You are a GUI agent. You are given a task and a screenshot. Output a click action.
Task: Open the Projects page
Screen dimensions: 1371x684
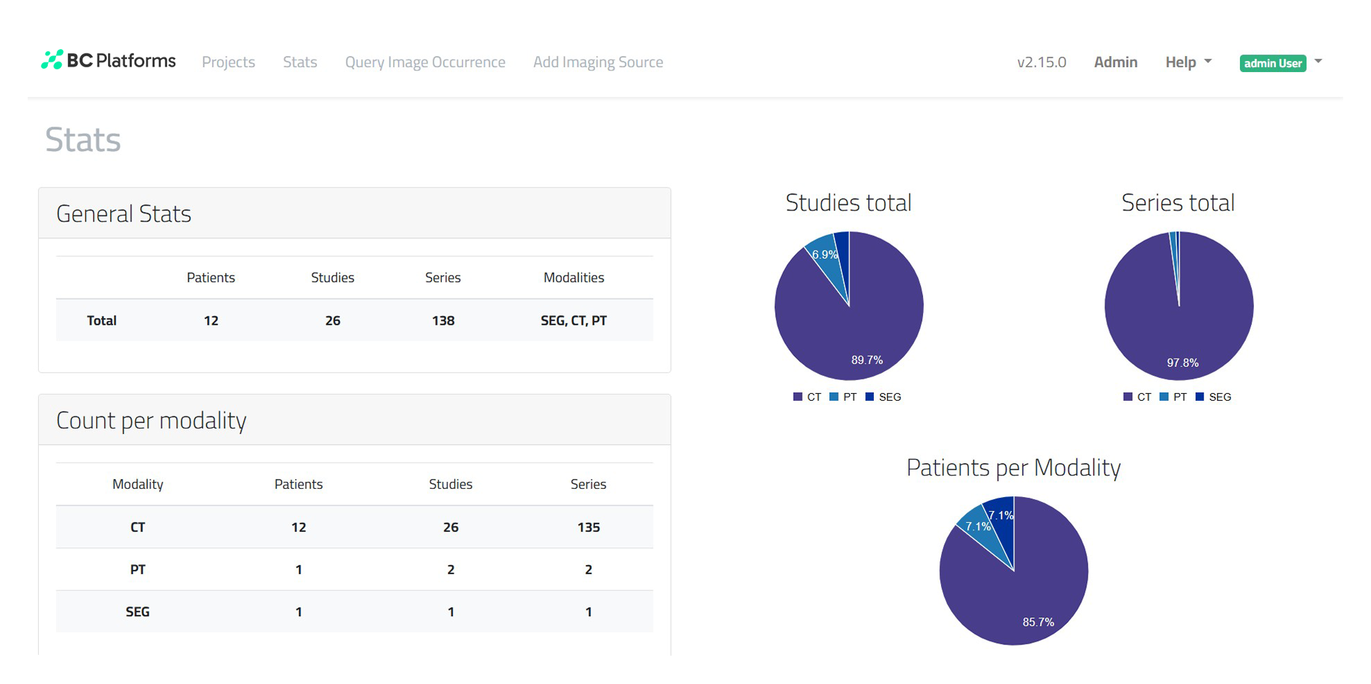click(228, 62)
